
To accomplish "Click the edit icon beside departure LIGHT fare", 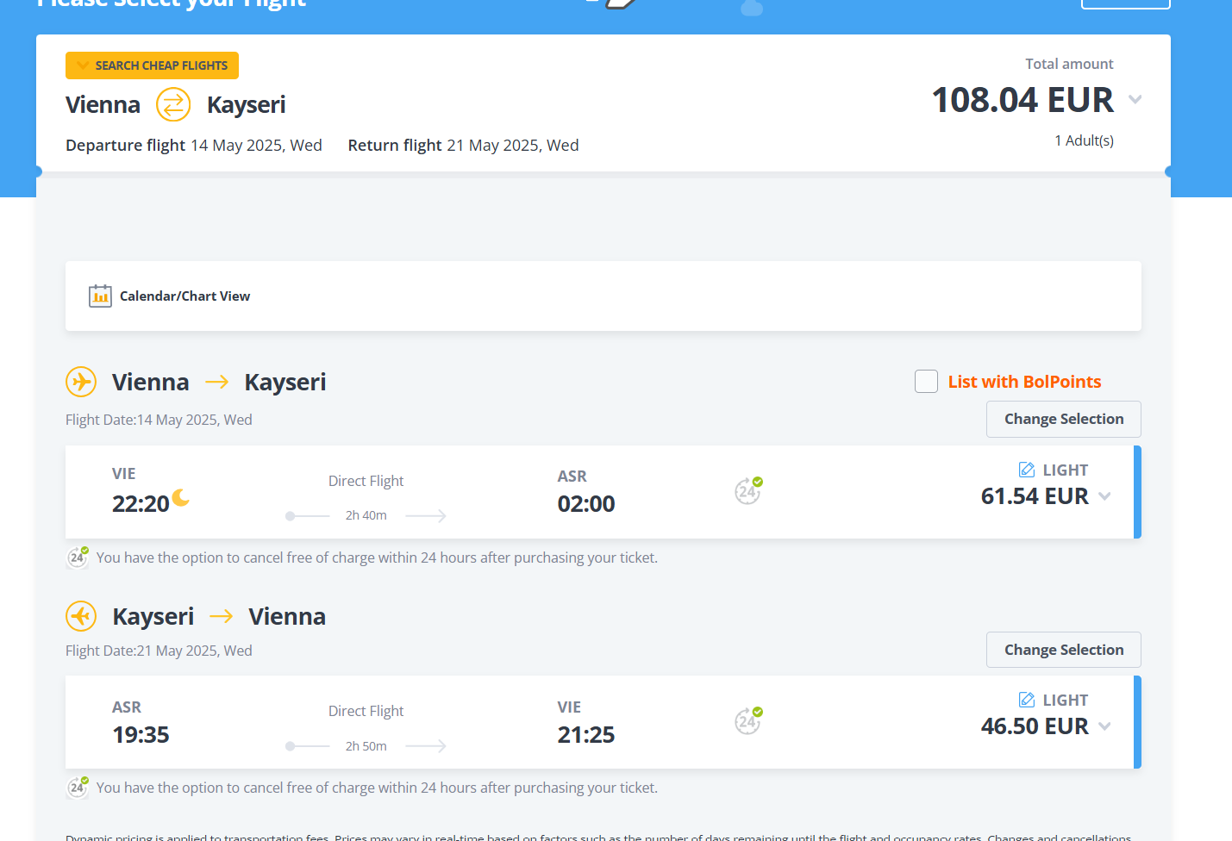I will (x=1027, y=470).
